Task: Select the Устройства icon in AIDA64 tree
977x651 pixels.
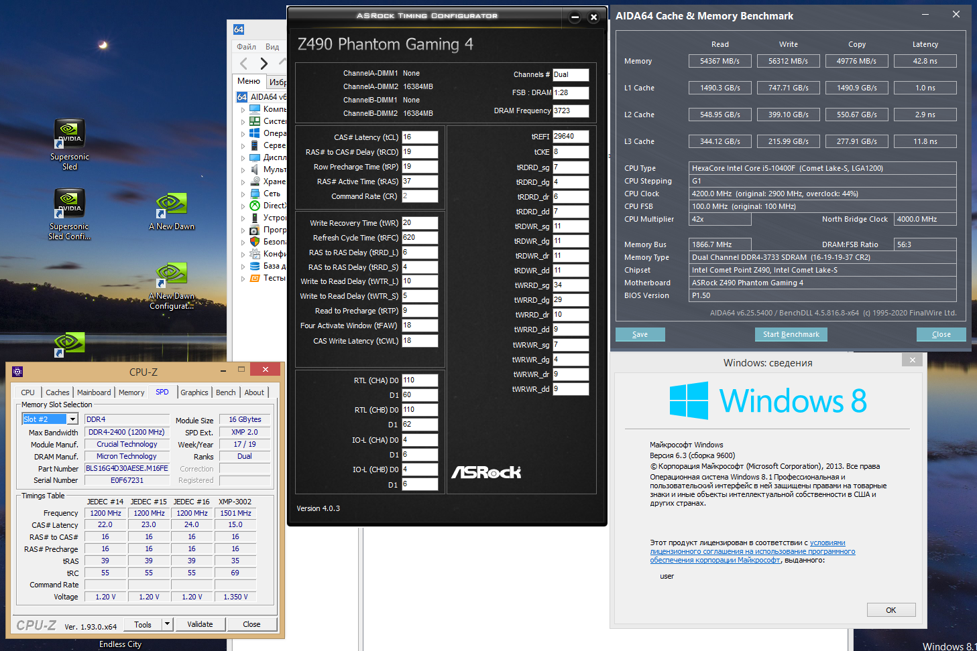Action: tap(255, 217)
